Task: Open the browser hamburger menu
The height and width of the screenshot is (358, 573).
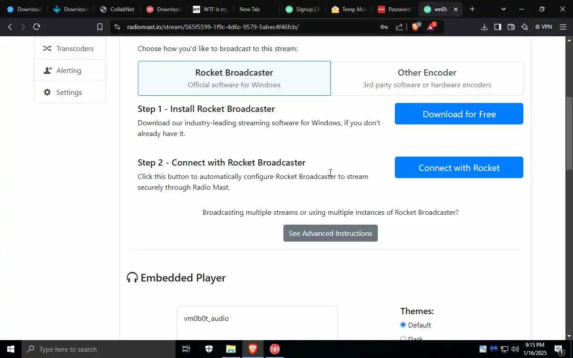Action: [x=563, y=27]
